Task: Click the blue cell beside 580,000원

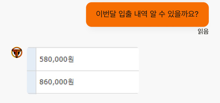Action: (x=31, y=59)
